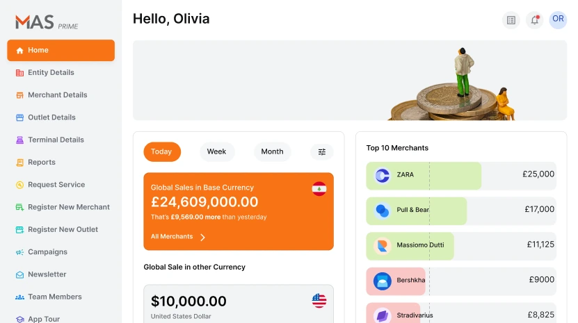This screenshot has height=323, width=578.
Task: Click the Bershkha merchant logo
Action: 382,281
